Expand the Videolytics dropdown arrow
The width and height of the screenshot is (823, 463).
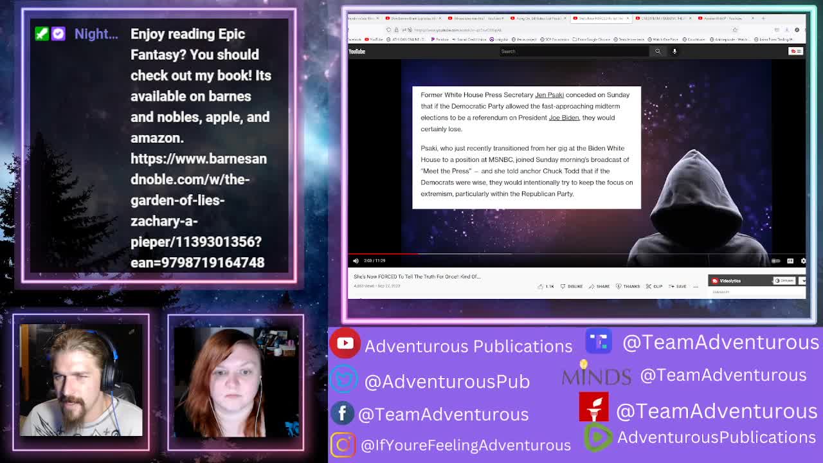click(x=802, y=281)
